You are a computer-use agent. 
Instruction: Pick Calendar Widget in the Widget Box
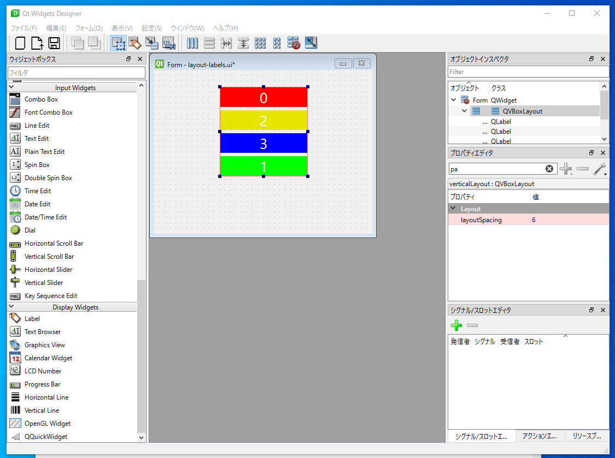click(48, 358)
